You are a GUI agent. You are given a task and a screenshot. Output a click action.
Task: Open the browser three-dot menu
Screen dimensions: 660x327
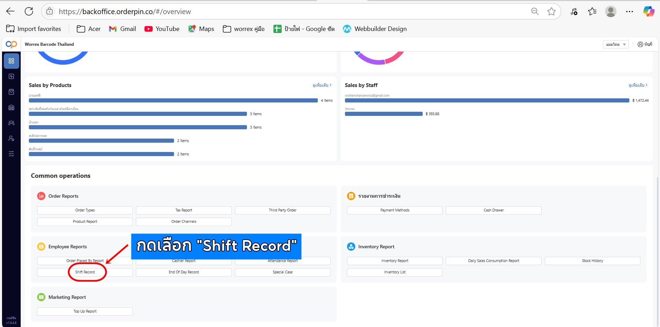(629, 11)
